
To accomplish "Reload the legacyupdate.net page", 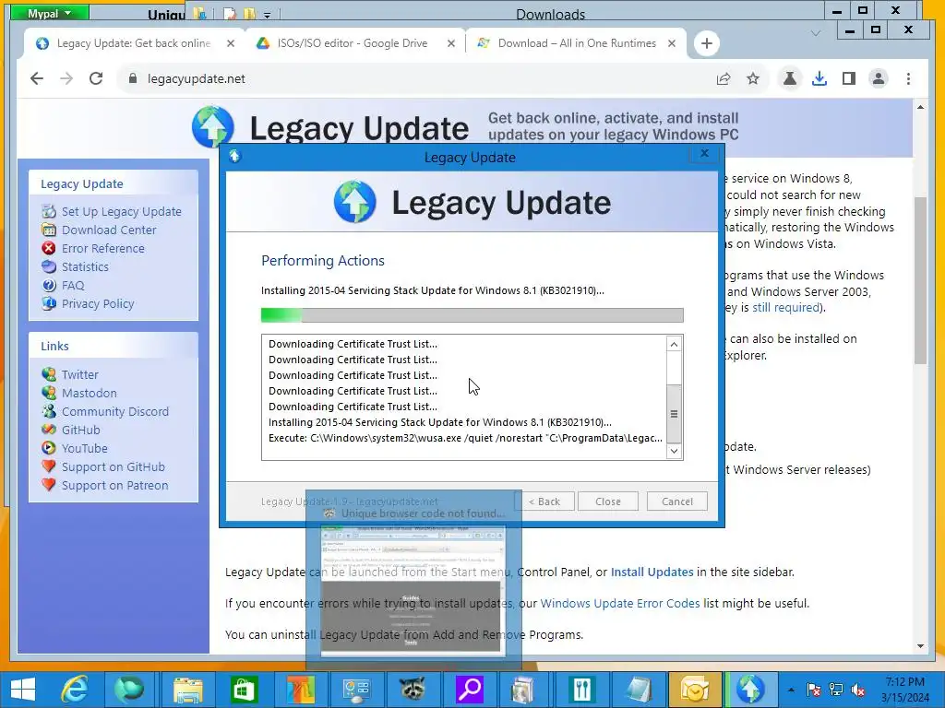I will pos(96,79).
